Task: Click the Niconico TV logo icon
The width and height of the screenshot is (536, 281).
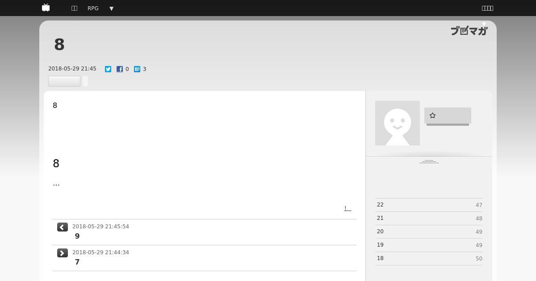Action: click(46, 8)
